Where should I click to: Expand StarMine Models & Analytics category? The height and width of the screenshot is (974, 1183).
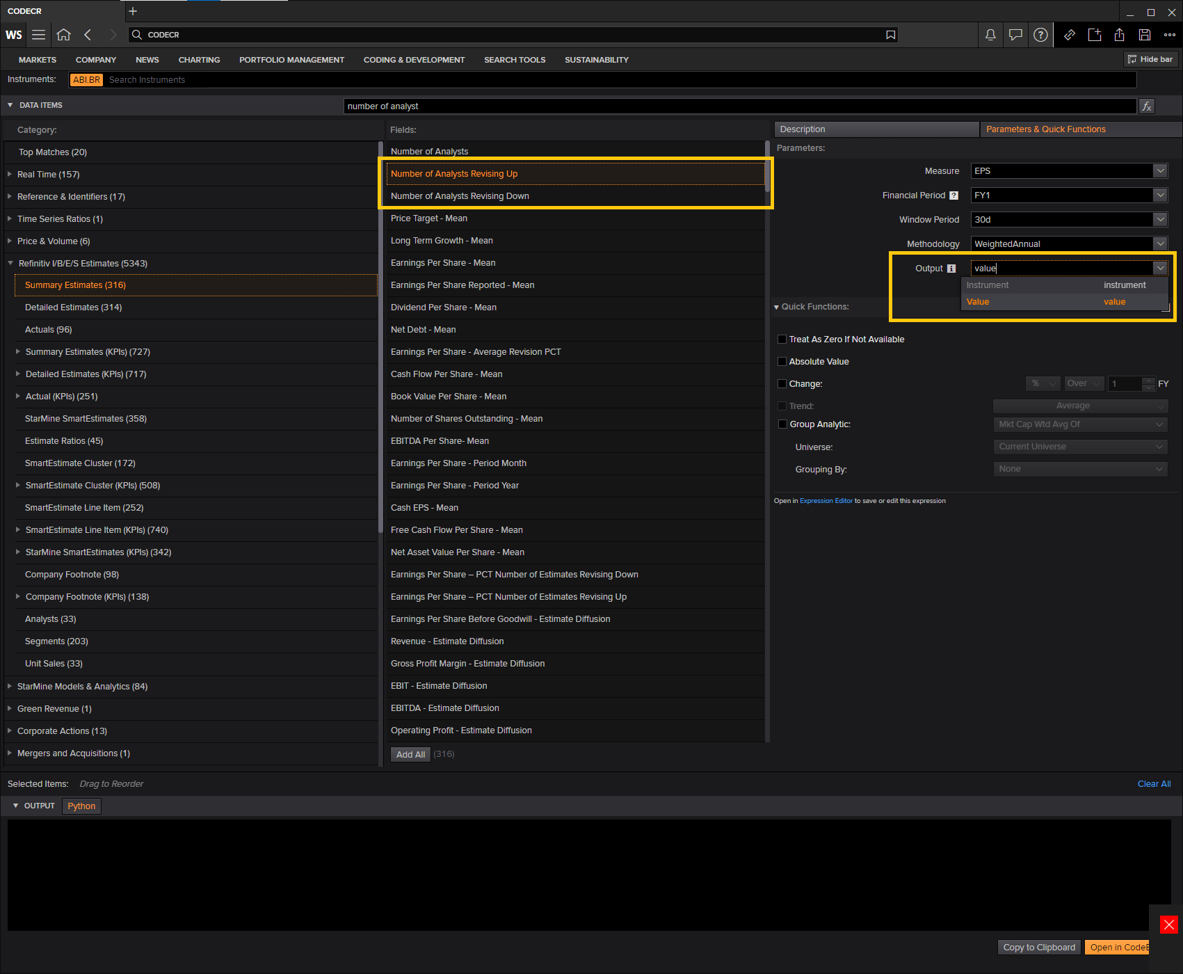click(10, 687)
